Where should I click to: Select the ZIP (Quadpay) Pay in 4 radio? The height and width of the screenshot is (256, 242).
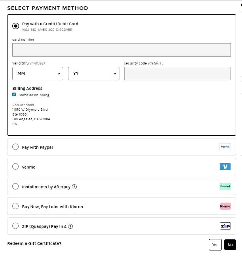pos(15,226)
